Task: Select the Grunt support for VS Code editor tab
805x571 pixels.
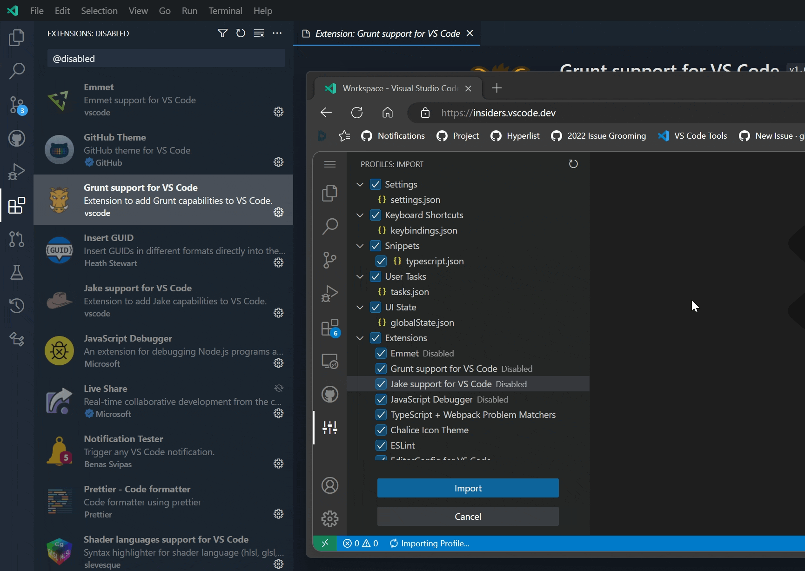Action: (386, 33)
